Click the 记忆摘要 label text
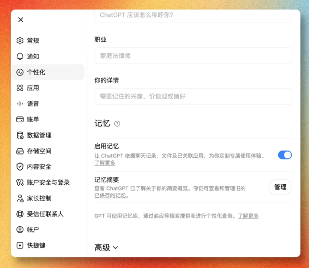The width and height of the screenshot is (309, 268). point(107,180)
